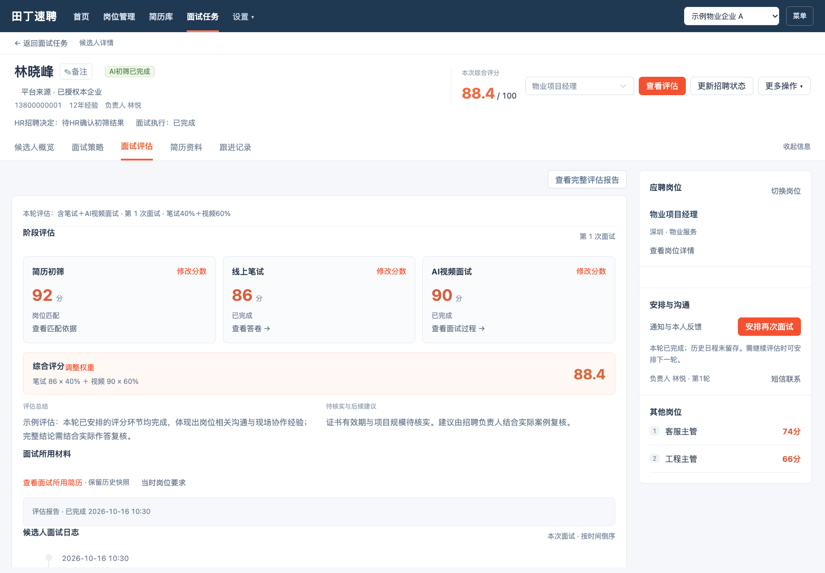825x573 pixels.
Task: Click the 田丁速聘 logo
Action: [34, 16]
